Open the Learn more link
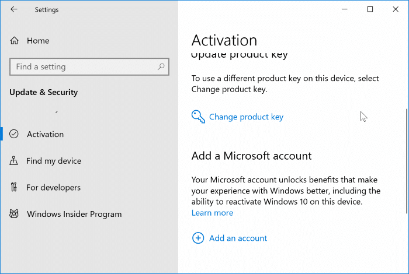The image size is (409, 274). pyautogui.click(x=212, y=213)
